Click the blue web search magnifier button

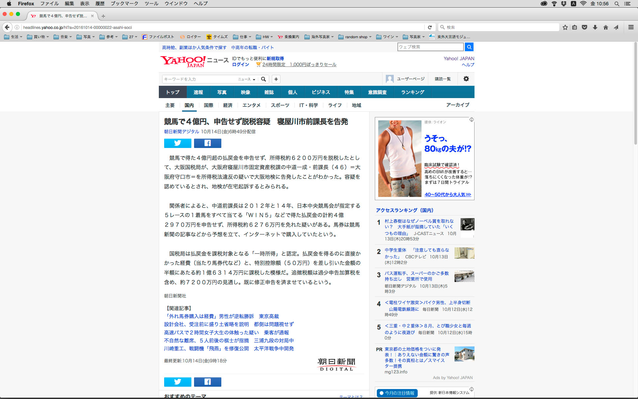click(x=469, y=47)
